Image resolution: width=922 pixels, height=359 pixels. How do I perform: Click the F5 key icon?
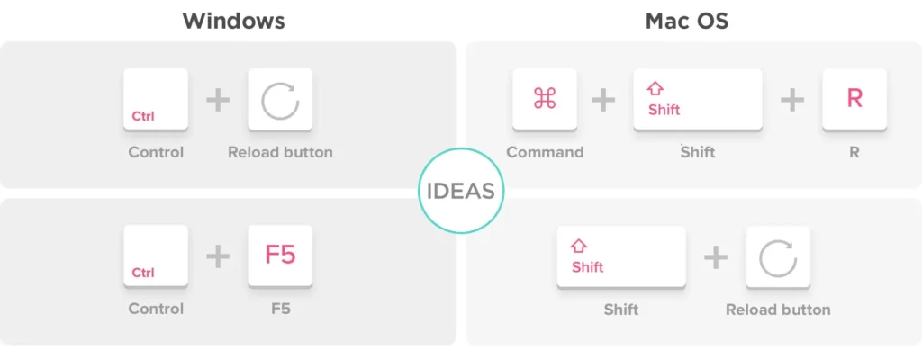tap(281, 256)
